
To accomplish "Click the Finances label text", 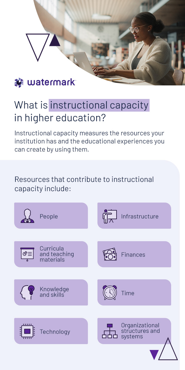I will coord(133,255).
